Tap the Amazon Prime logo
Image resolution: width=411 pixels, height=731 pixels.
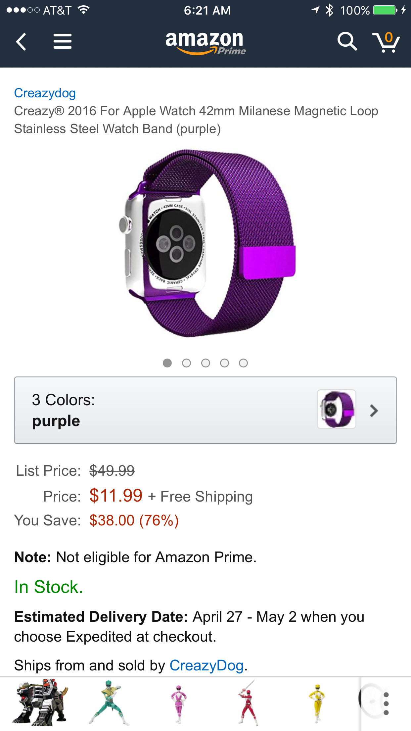coord(205,43)
